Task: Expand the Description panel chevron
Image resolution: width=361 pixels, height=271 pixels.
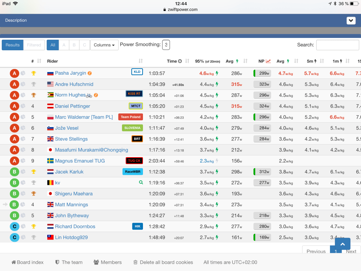Action: 351,21
